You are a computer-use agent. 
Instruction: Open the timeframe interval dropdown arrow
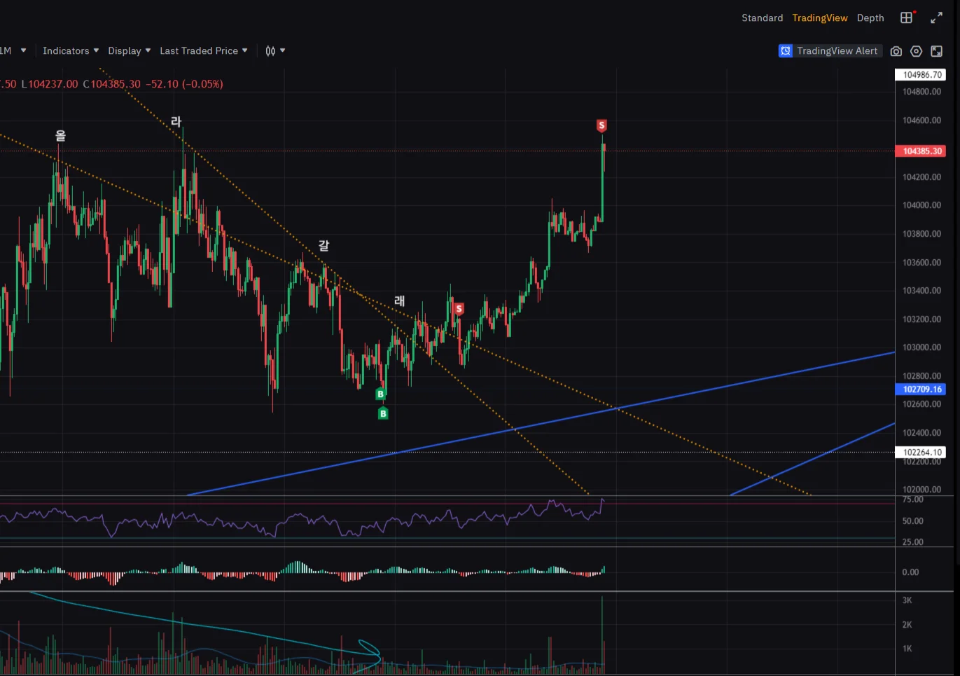pos(23,50)
